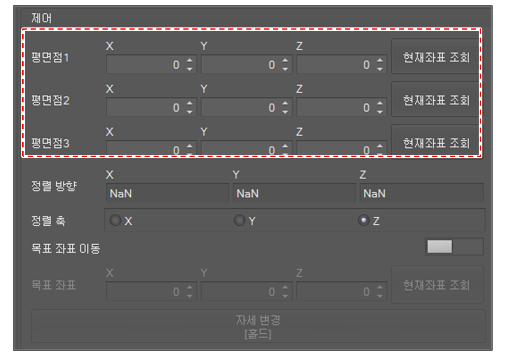Image resolution: width=506 pixels, height=356 pixels.
Task: Click 현재좌표 조회 button for 평면점1
Action: [435, 57]
